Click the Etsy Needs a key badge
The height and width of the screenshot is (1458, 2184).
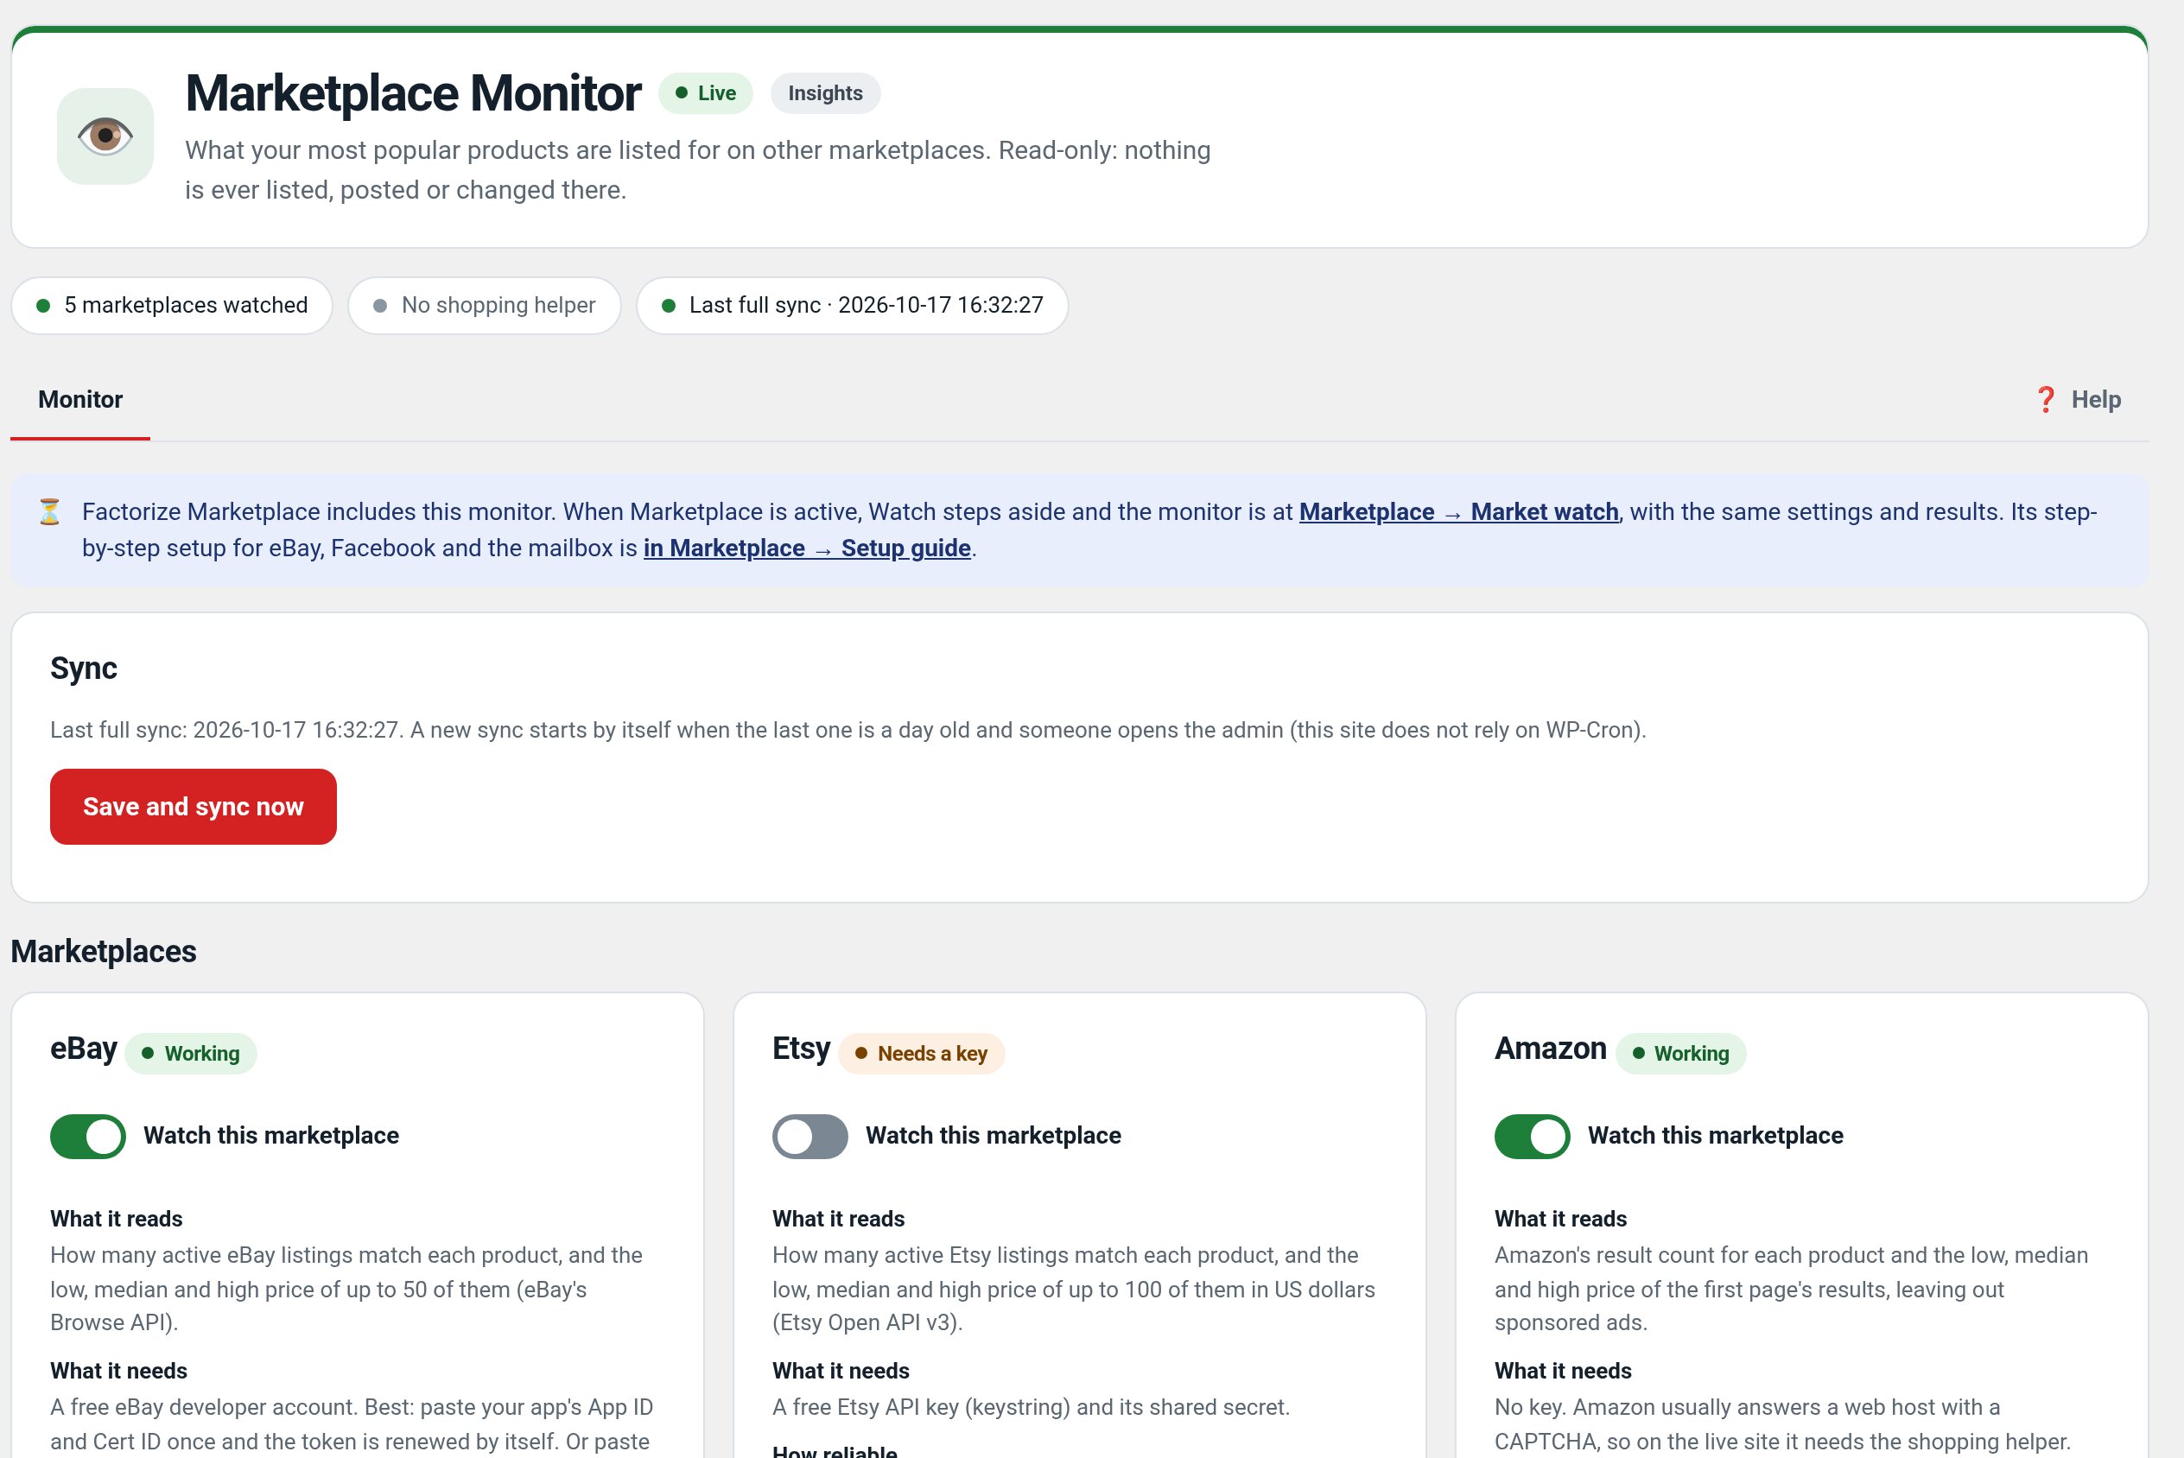pyautogui.click(x=922, y=1054)
